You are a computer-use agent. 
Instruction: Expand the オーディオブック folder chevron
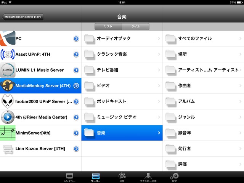pos(159,39)
